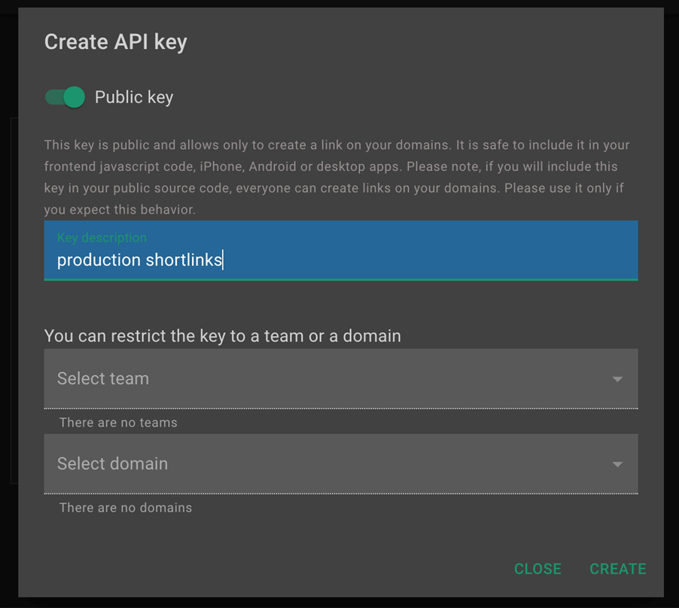The width and height of the screenshot is (679, 608).
Task: Click the public key explanation paragraph
Action: point(336,177)
